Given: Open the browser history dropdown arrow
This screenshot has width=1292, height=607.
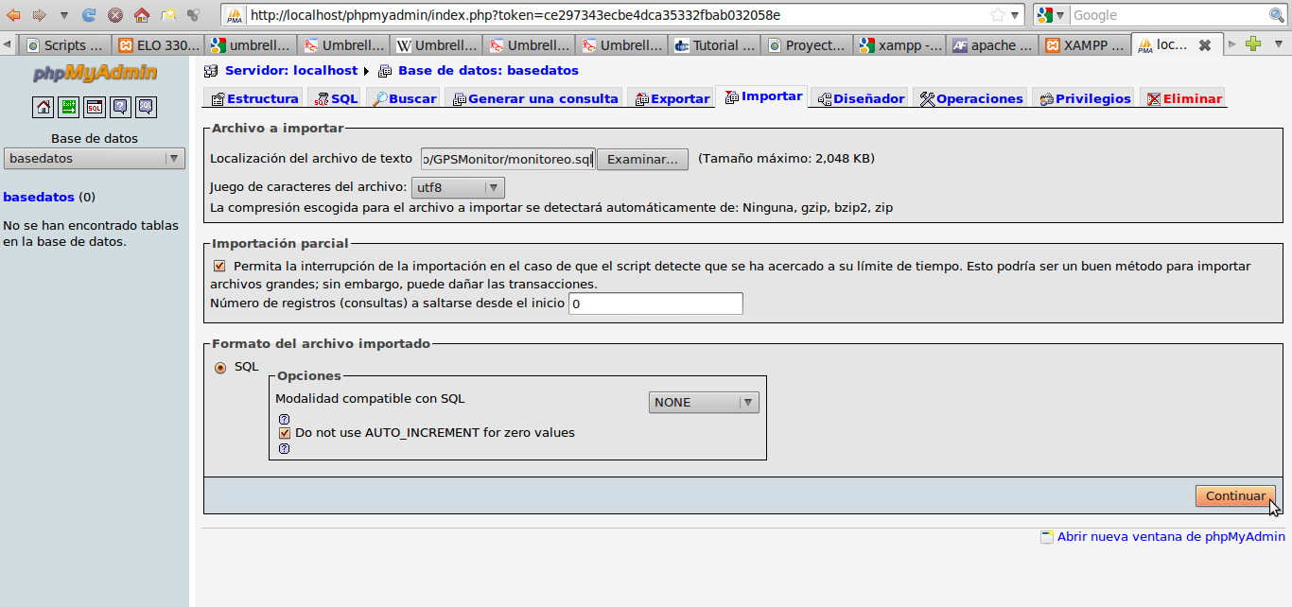Looking at the screenshot, I should click(x=63, y=15).
